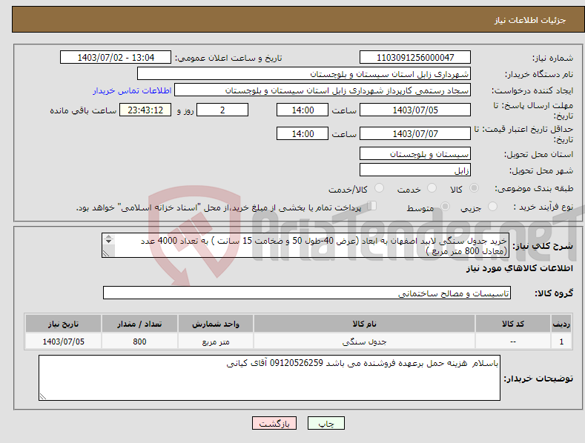Select the جزیی purchase type radio
The image size is (585, 443).
[492, 207]
